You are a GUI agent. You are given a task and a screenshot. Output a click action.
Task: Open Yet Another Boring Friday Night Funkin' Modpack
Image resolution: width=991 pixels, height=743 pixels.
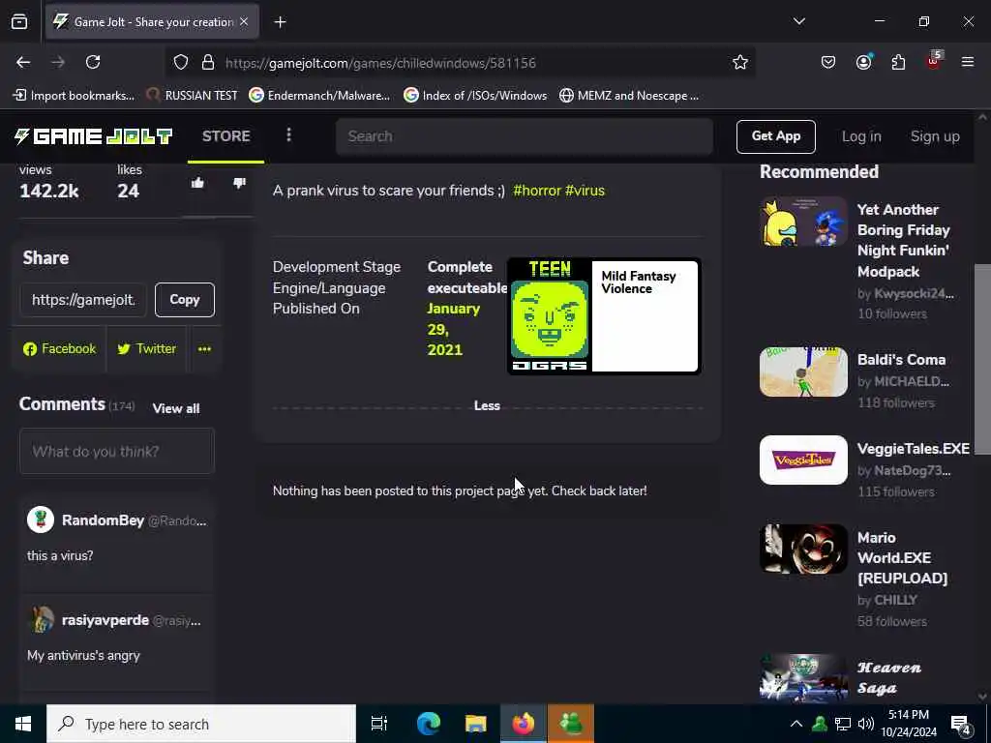(x=903, y=241)
